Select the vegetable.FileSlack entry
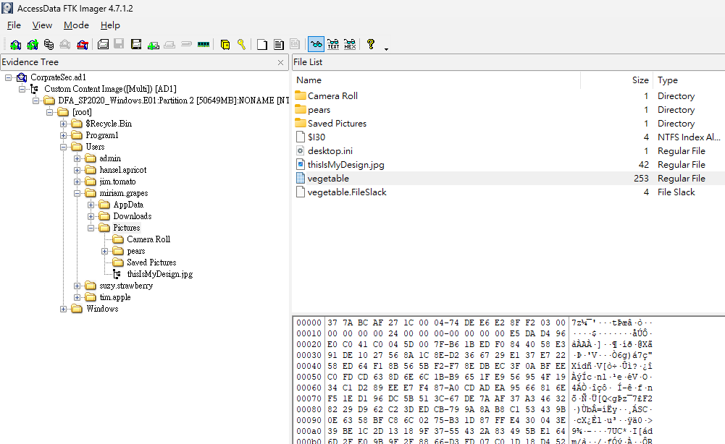This screenshot has height=444, width=725. [347, 192]
